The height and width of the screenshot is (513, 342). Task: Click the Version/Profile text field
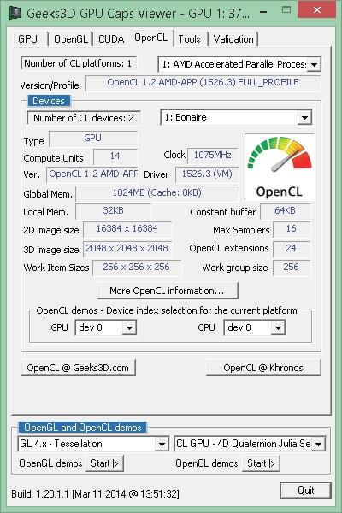coord(203,83)
